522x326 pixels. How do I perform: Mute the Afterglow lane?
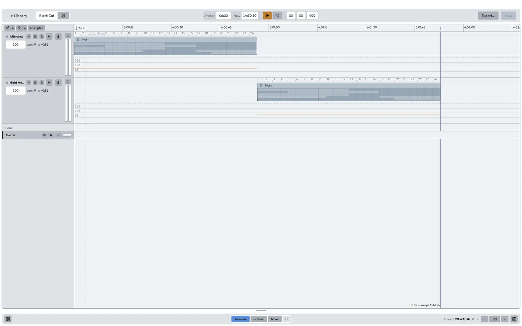tap(49, 37)
